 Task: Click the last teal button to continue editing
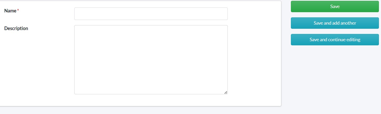335,40
